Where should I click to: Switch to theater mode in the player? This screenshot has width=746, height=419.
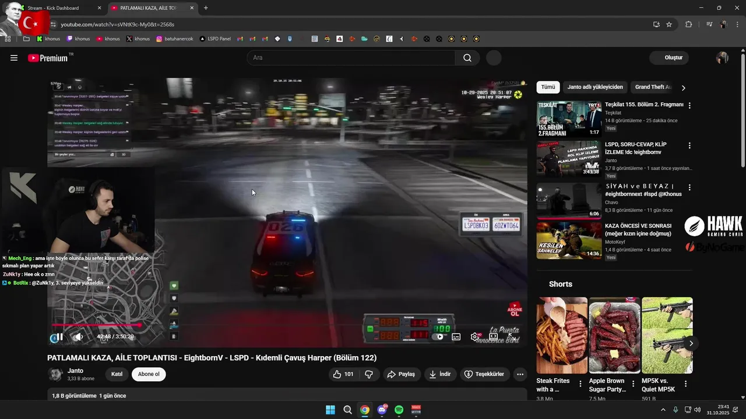click(493, 336)
